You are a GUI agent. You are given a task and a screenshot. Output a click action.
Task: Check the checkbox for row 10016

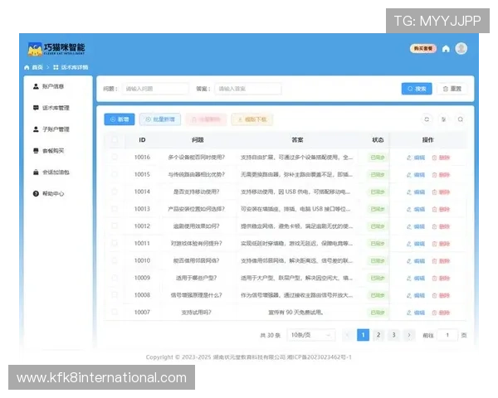(115, 157)
